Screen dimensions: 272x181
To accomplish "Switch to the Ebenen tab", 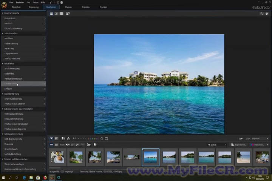I will 68,7.
